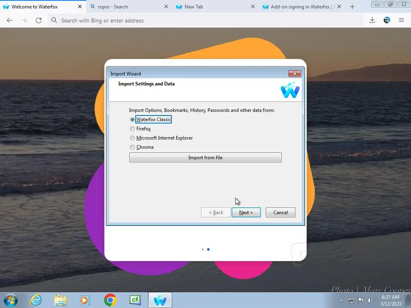Close the 'ropro - Search' tab

tap(166, 6)
